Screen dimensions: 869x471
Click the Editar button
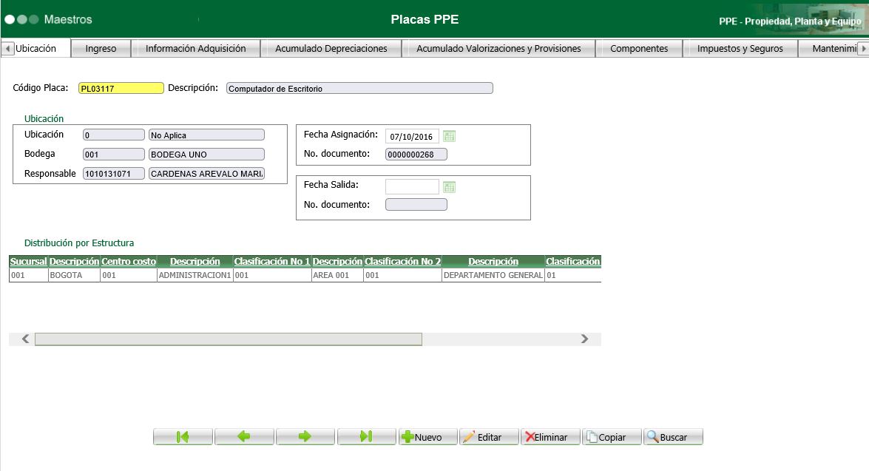(x=489, y=437)
